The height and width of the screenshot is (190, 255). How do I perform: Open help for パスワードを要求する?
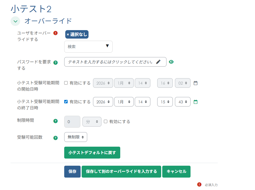pos(55,62)
